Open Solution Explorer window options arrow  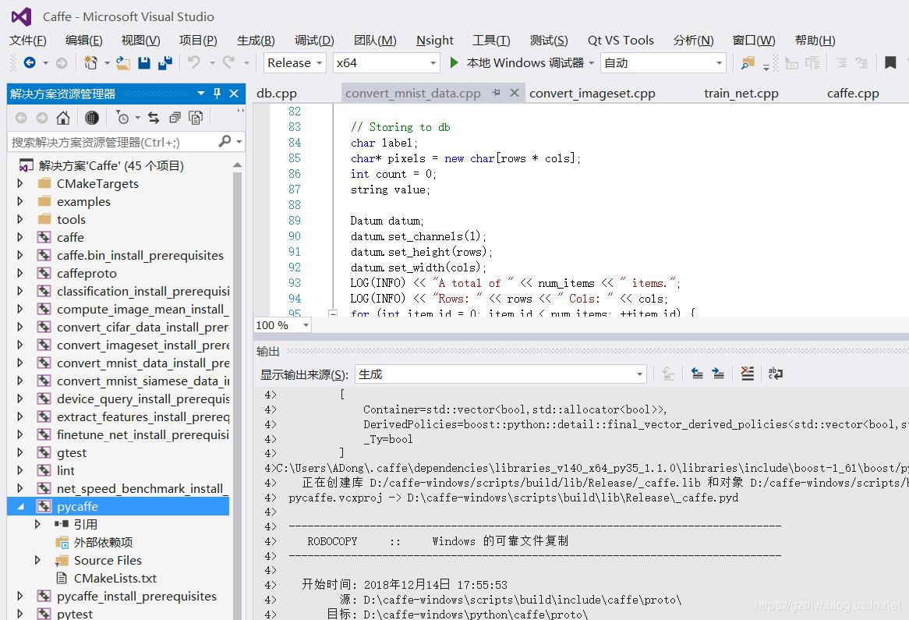point(200,94)
